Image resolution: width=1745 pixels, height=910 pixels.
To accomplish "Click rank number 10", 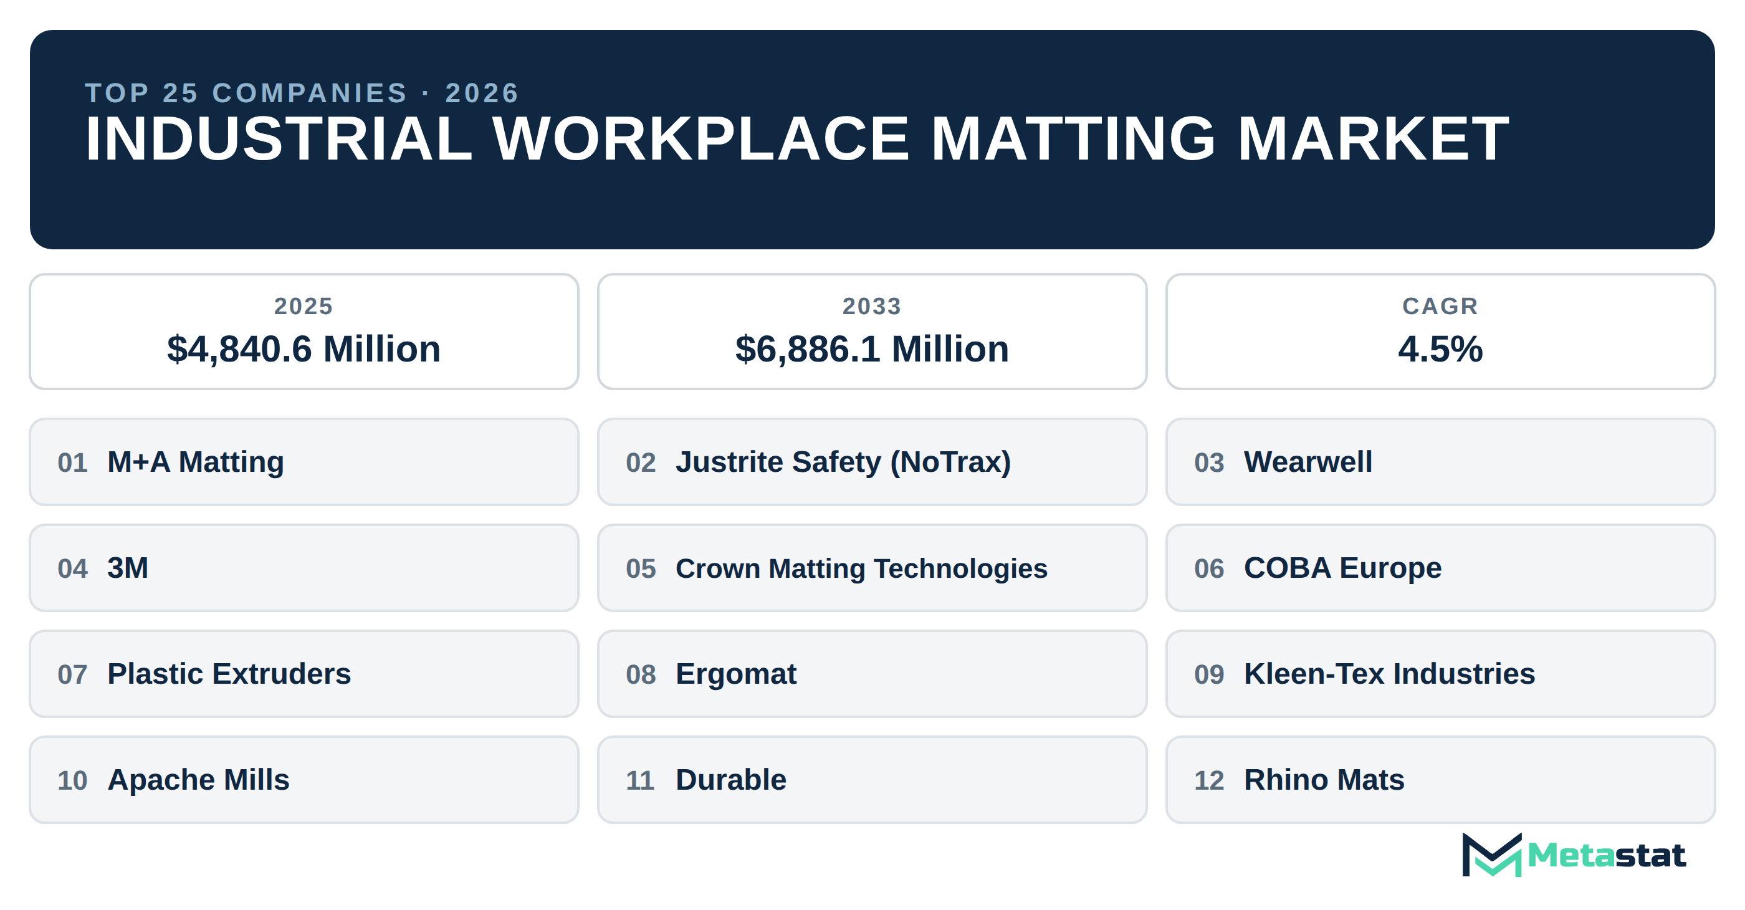I will (72, 780).
